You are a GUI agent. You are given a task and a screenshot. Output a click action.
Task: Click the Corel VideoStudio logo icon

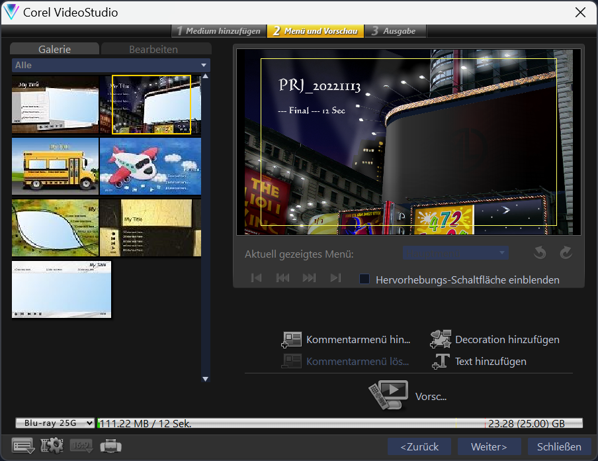coord(11,12)
